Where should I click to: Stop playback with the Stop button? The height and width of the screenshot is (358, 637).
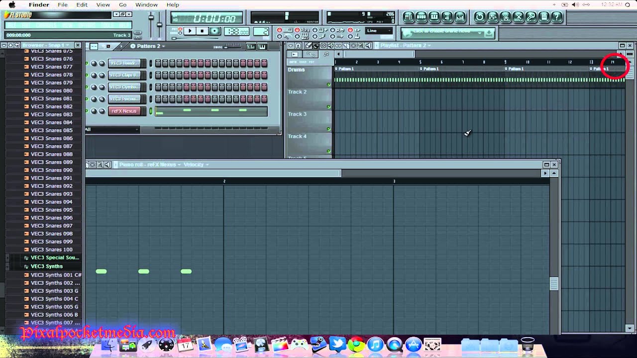tap(202, 31)
